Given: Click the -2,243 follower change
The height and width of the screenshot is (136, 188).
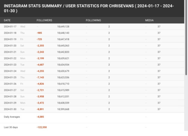Looking at the screenshot, I should click(x=40, y=52).
